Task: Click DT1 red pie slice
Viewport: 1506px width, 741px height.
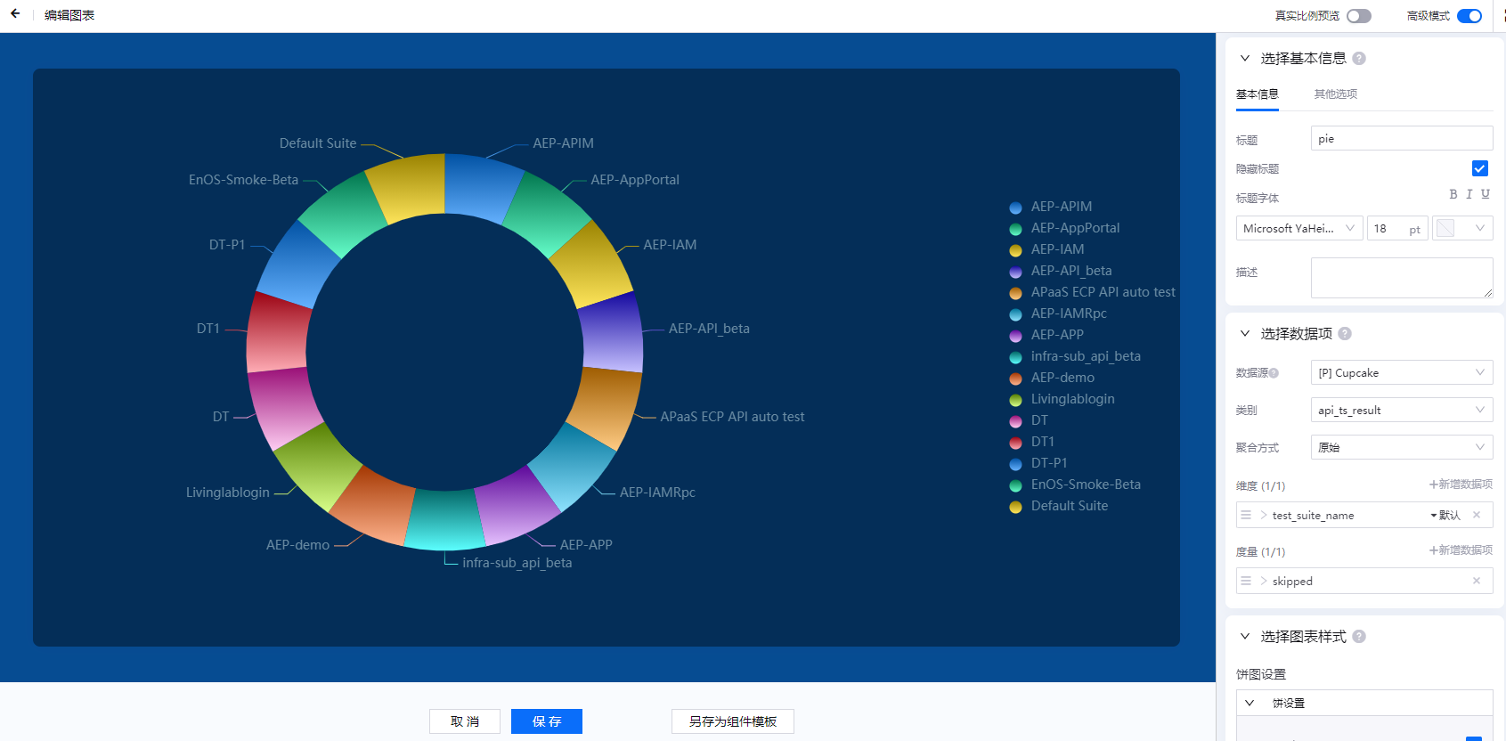Action: [278, 331]
